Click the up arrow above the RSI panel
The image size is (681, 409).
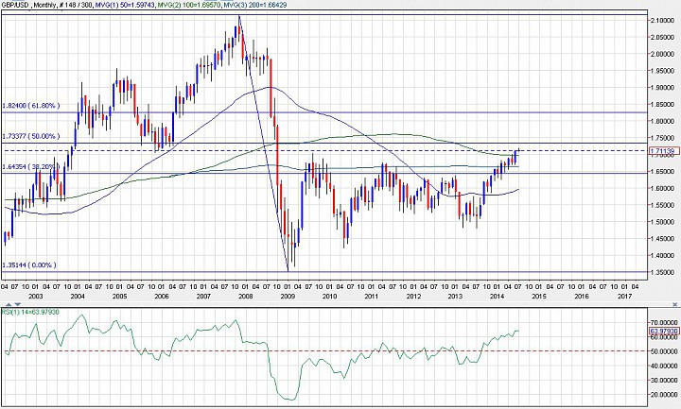10,304
